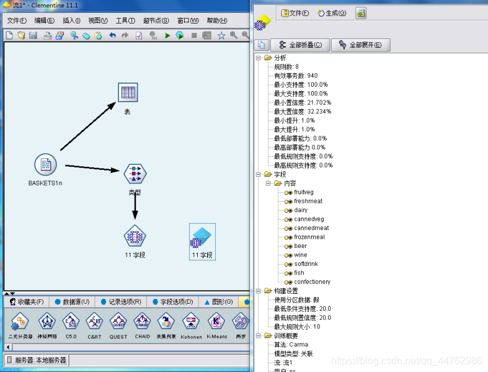Image resolution: width=488 pixels, height=372 pixels.
Task: Click the 全部展开 expand all button
Action: coord(360,45)
